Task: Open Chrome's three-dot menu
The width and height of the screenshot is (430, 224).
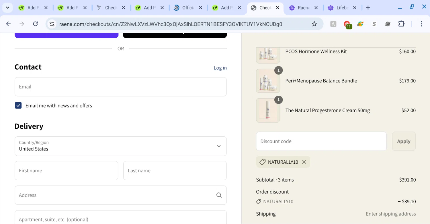Action: click(421, 24)
